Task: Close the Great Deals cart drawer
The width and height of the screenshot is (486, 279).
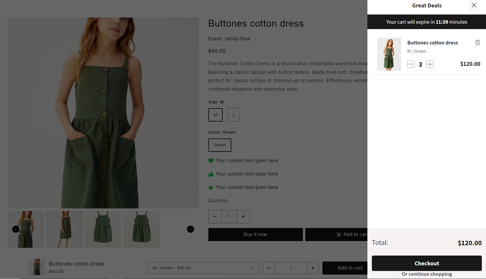Action: pyautogui.click(x=474, y=5)
